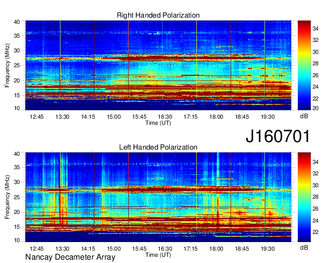324x263 pixels.
Task: Click 18:00 tick on the bottom time axis
Action: (216, 249)
